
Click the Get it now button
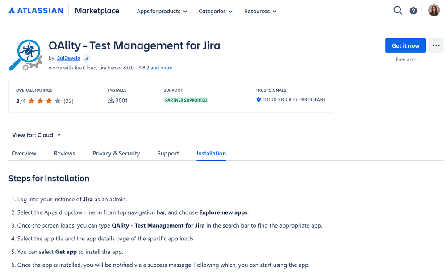click(x=405, y=45)
